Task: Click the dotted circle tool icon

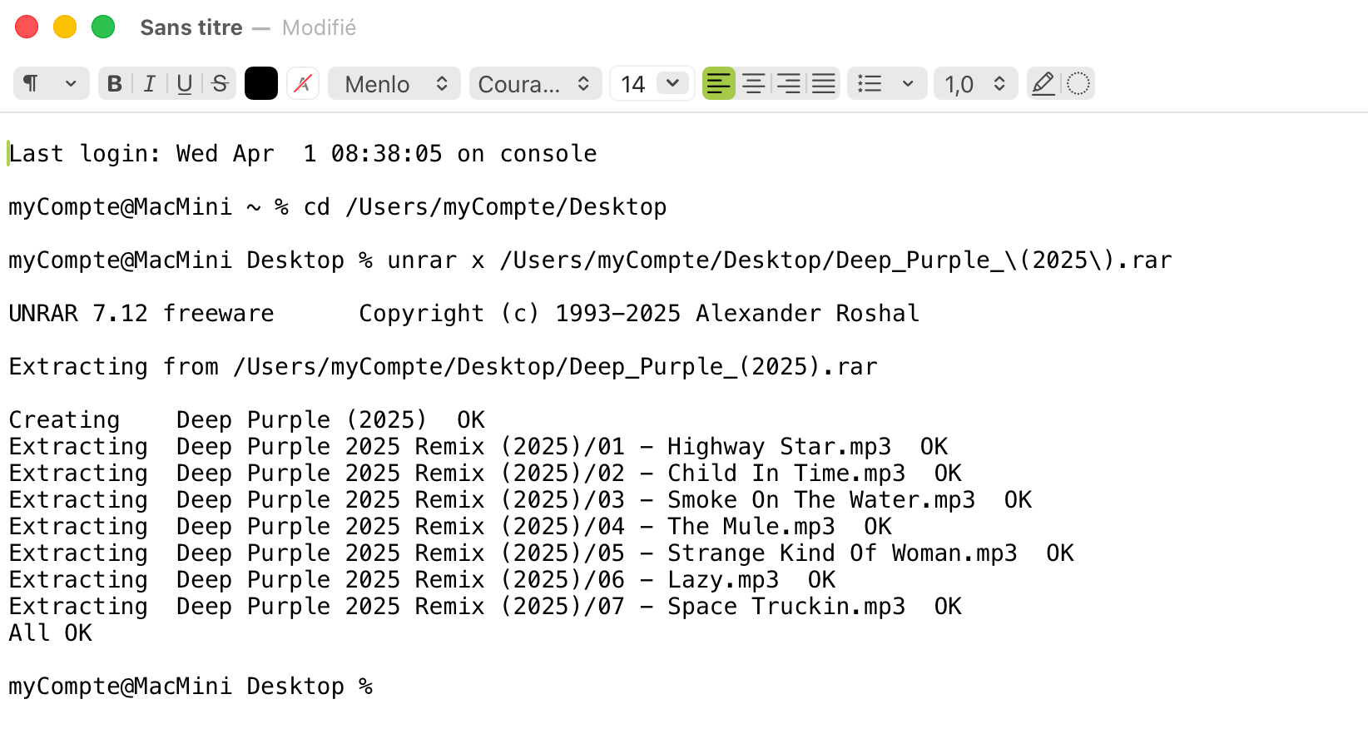Action: (x=1078, y=84)
